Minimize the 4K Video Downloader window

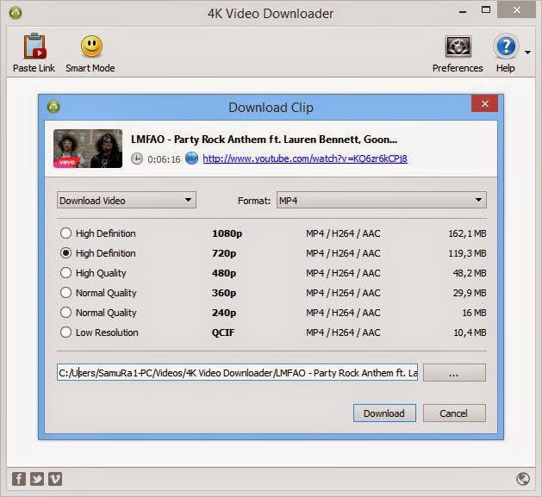point(463,10)
